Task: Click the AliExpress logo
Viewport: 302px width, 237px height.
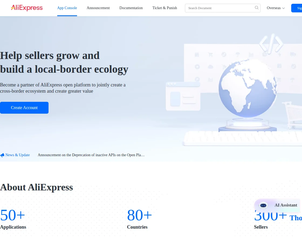Action: click(x=26, y=8)
